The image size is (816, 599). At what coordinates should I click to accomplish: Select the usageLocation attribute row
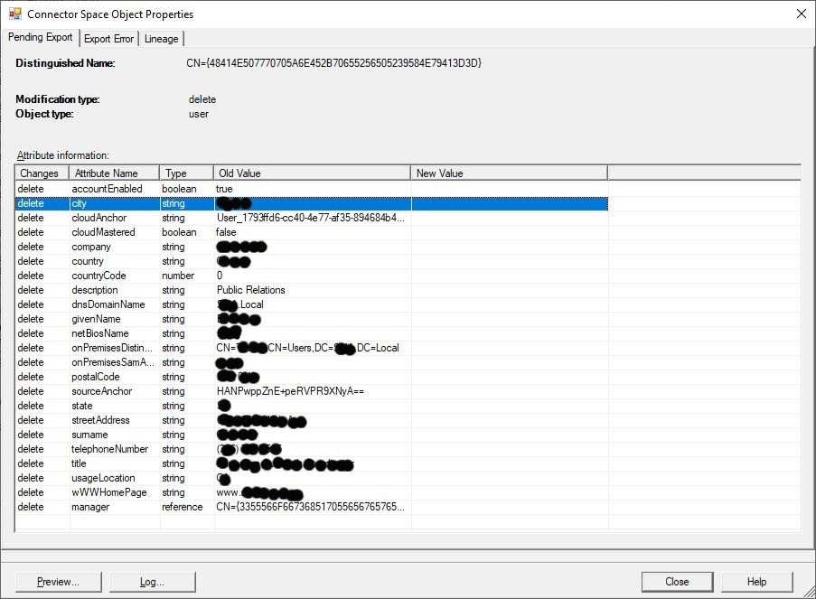tap(312, 478)
